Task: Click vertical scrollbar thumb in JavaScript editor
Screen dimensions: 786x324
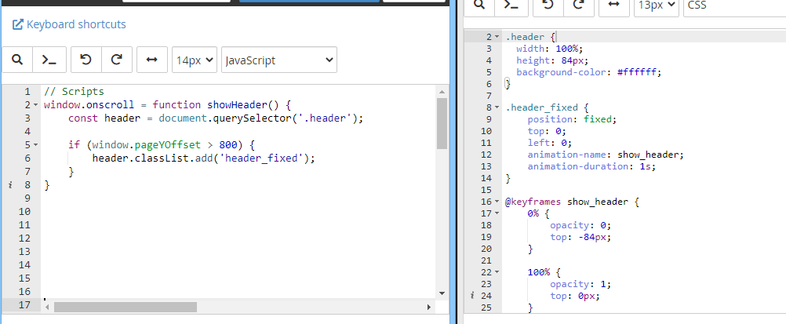Action: 442,123
